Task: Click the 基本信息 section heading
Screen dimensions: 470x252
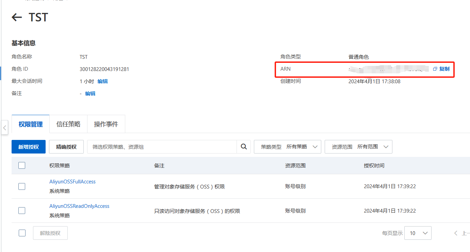Action: point(23,43)
